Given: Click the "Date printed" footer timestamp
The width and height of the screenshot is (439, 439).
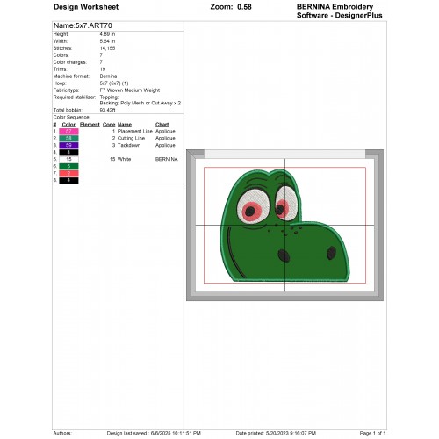Looking at the screenshot, I should click(x=276, y=433).
